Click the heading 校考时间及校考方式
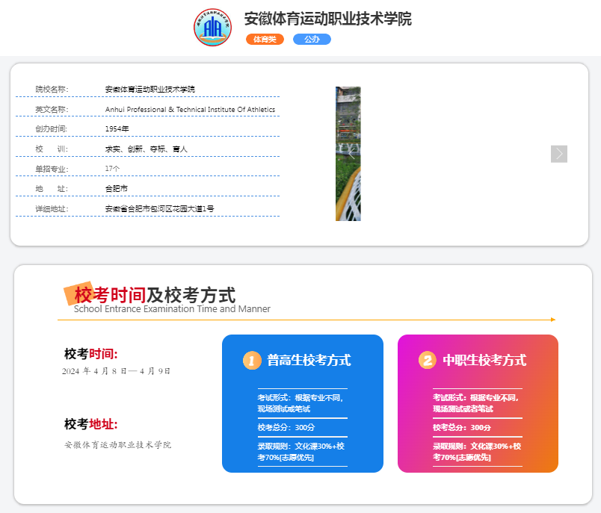The image size is (601, 513). (x=155, y=295)
